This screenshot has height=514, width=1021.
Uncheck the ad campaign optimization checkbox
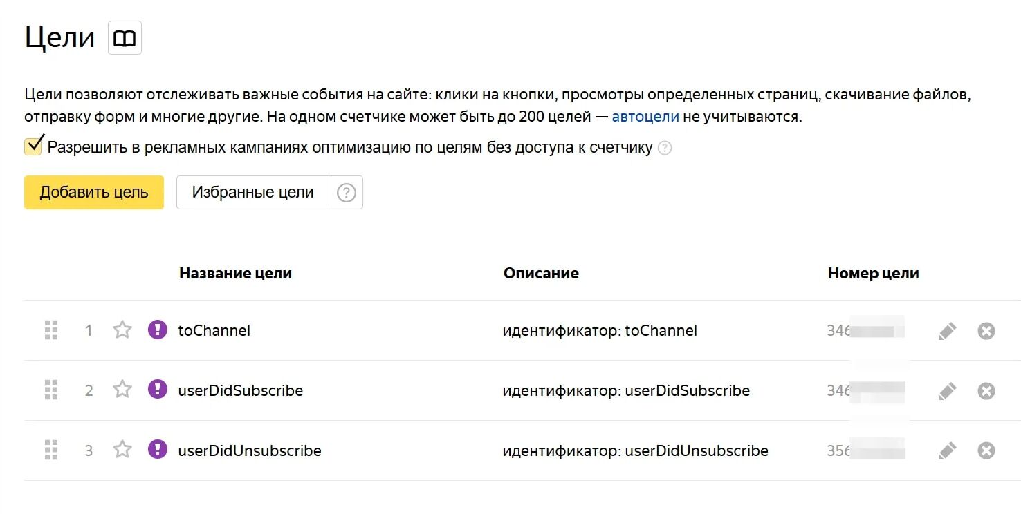click(x=33, y=147)
